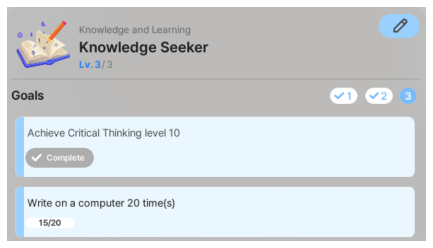Viewport: 433px width, 248px height.
Task: Click the 15/20 progress indicator
Action: click(x=50, y=223)
